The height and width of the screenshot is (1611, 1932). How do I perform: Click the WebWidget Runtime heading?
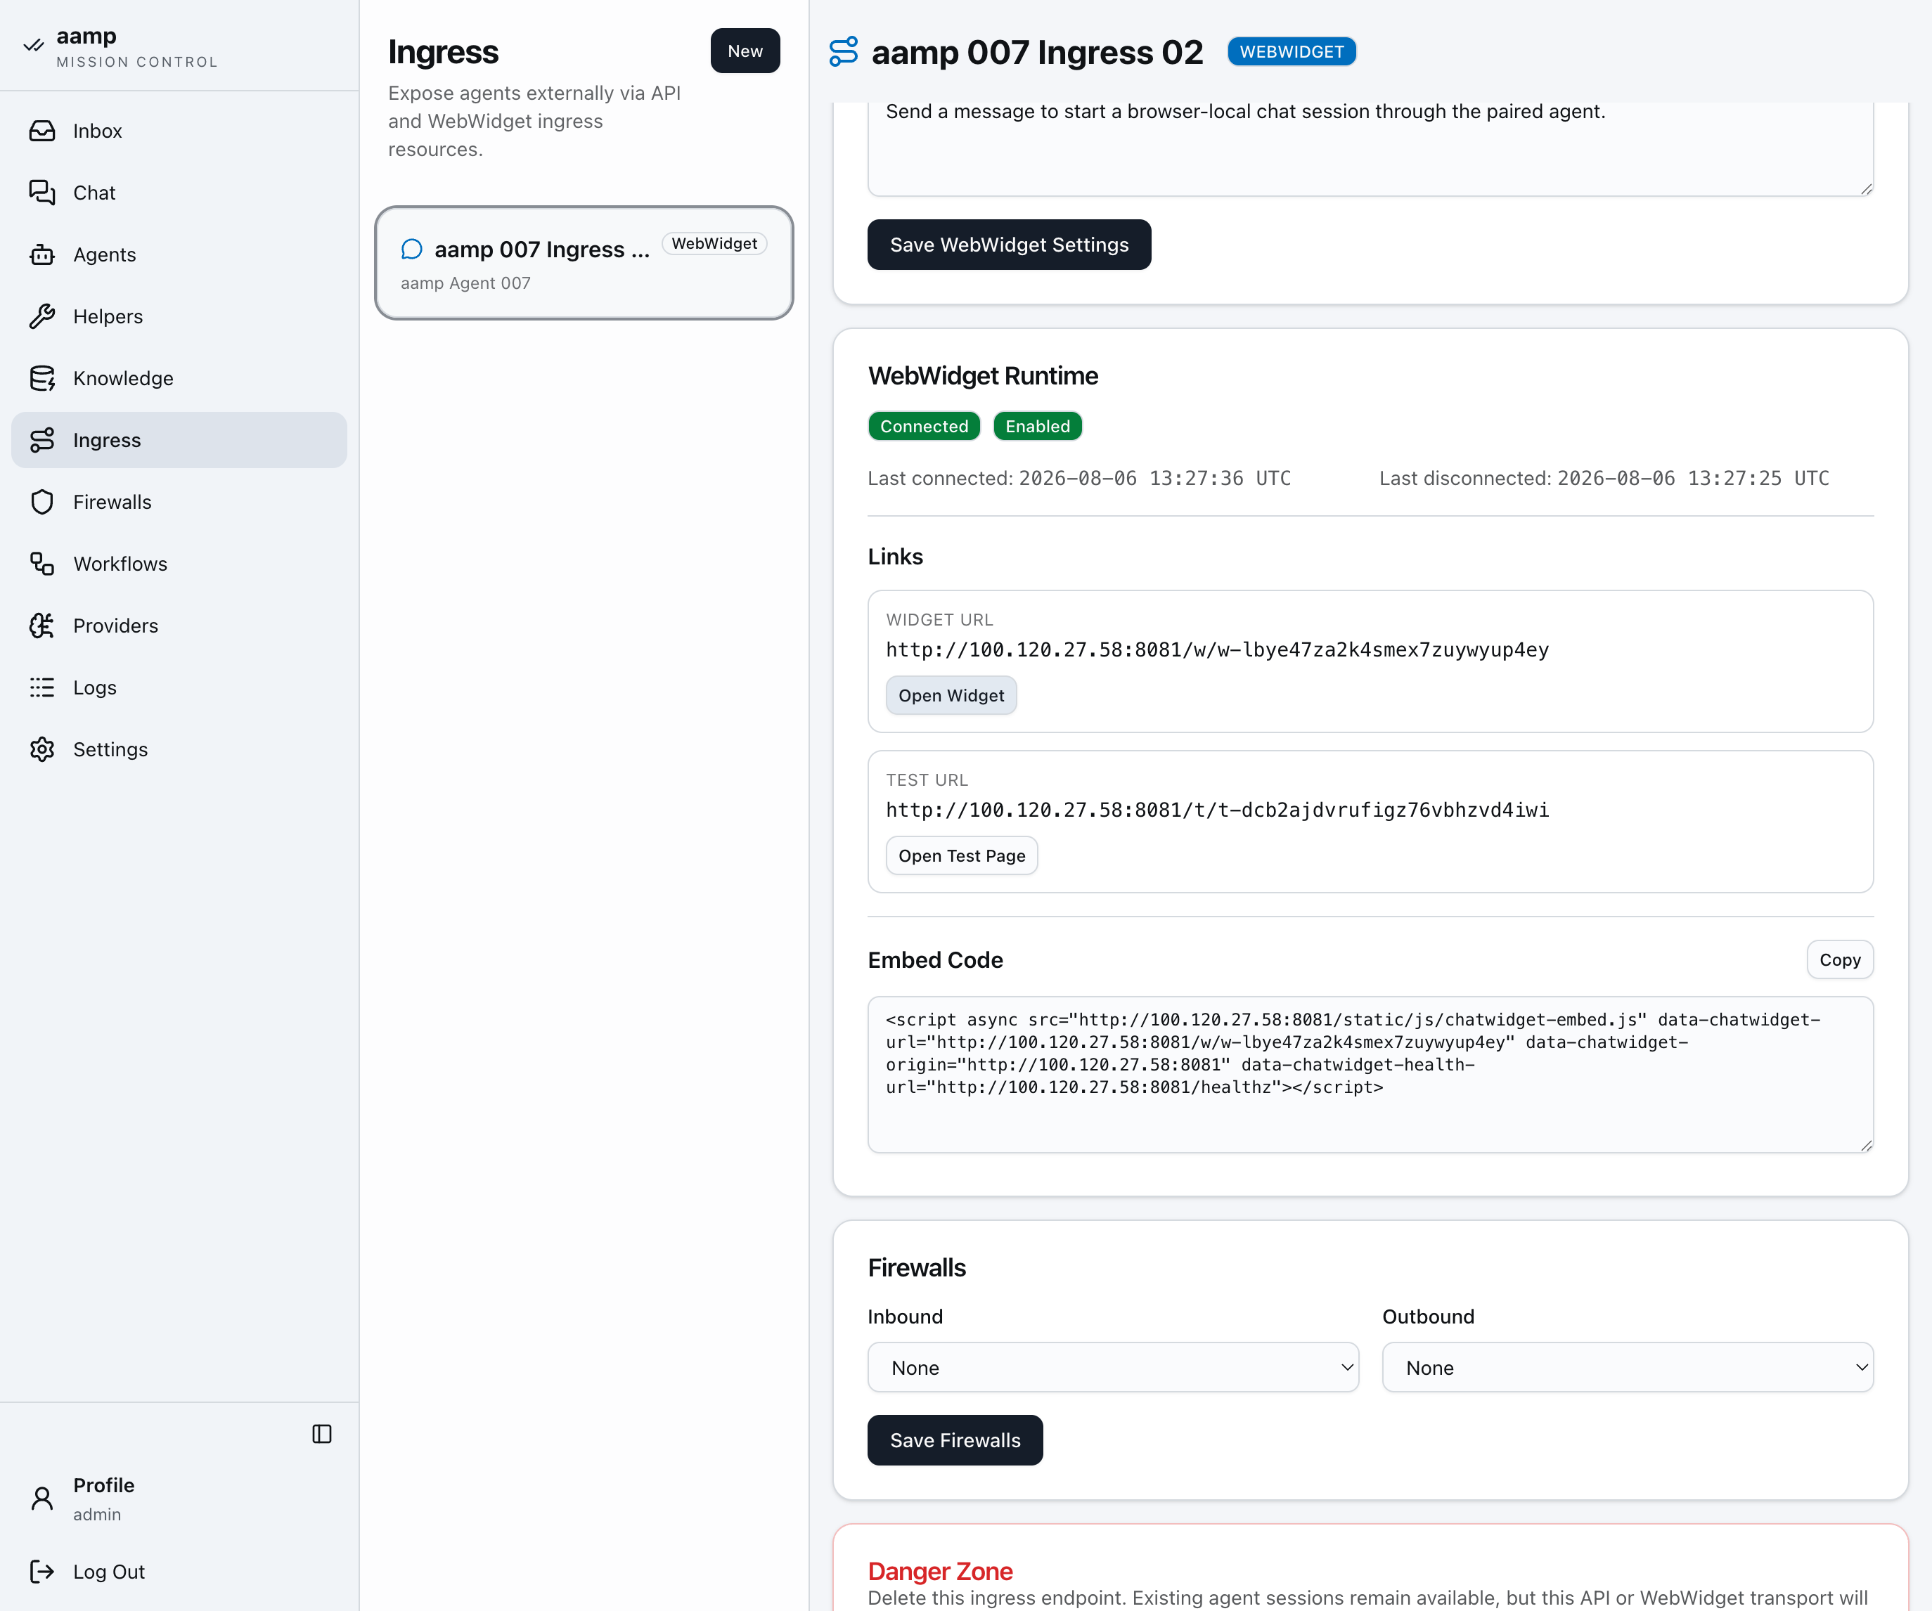tap(983, 375)
